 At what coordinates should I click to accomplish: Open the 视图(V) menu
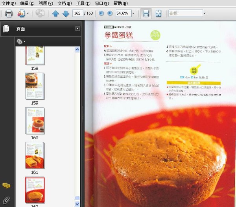tap(46, 3)
